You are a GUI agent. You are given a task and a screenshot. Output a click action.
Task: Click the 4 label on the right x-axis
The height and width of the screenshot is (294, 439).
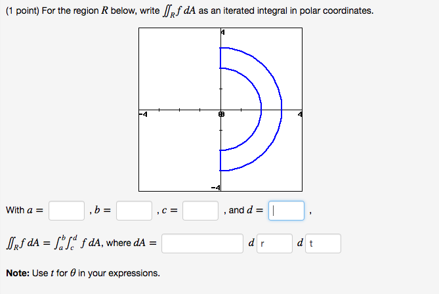pos(300,114)
